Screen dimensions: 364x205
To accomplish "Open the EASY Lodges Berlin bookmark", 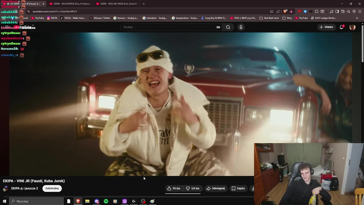I will coord(324,18).
